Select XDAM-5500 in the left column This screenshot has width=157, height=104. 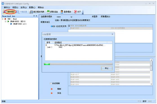pos(75,82)
